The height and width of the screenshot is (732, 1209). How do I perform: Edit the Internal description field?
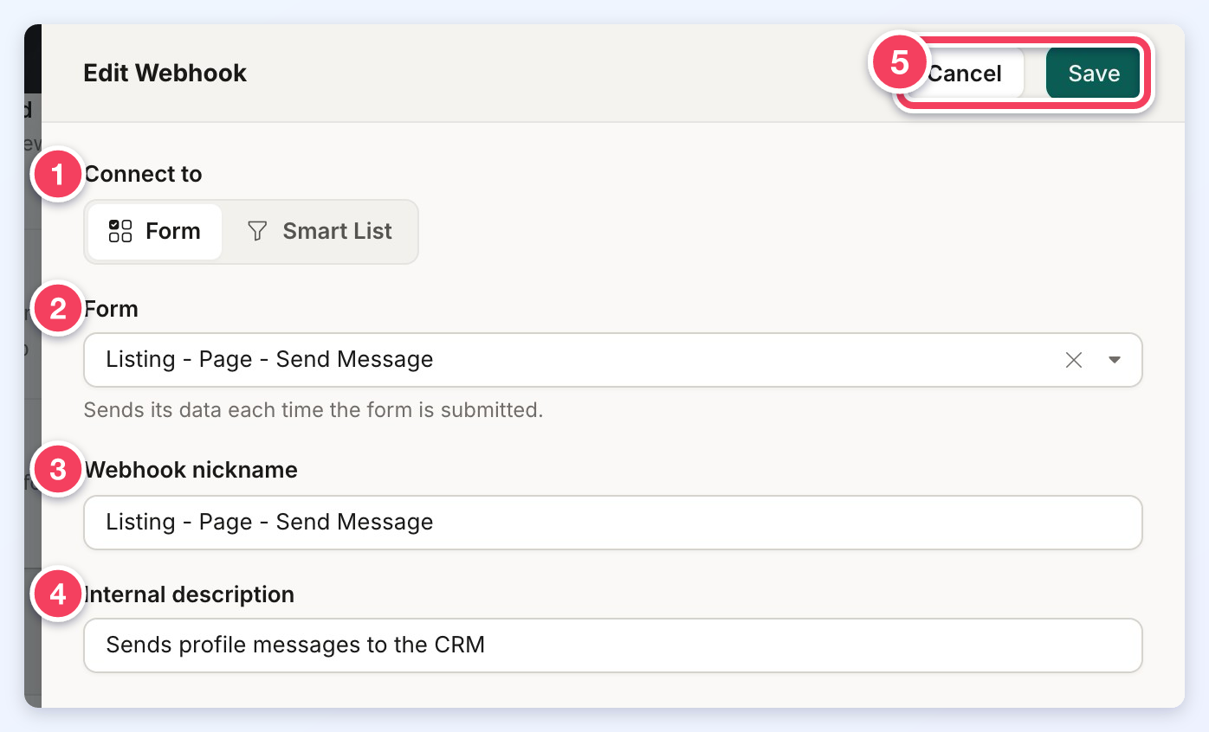coord(613,645)
